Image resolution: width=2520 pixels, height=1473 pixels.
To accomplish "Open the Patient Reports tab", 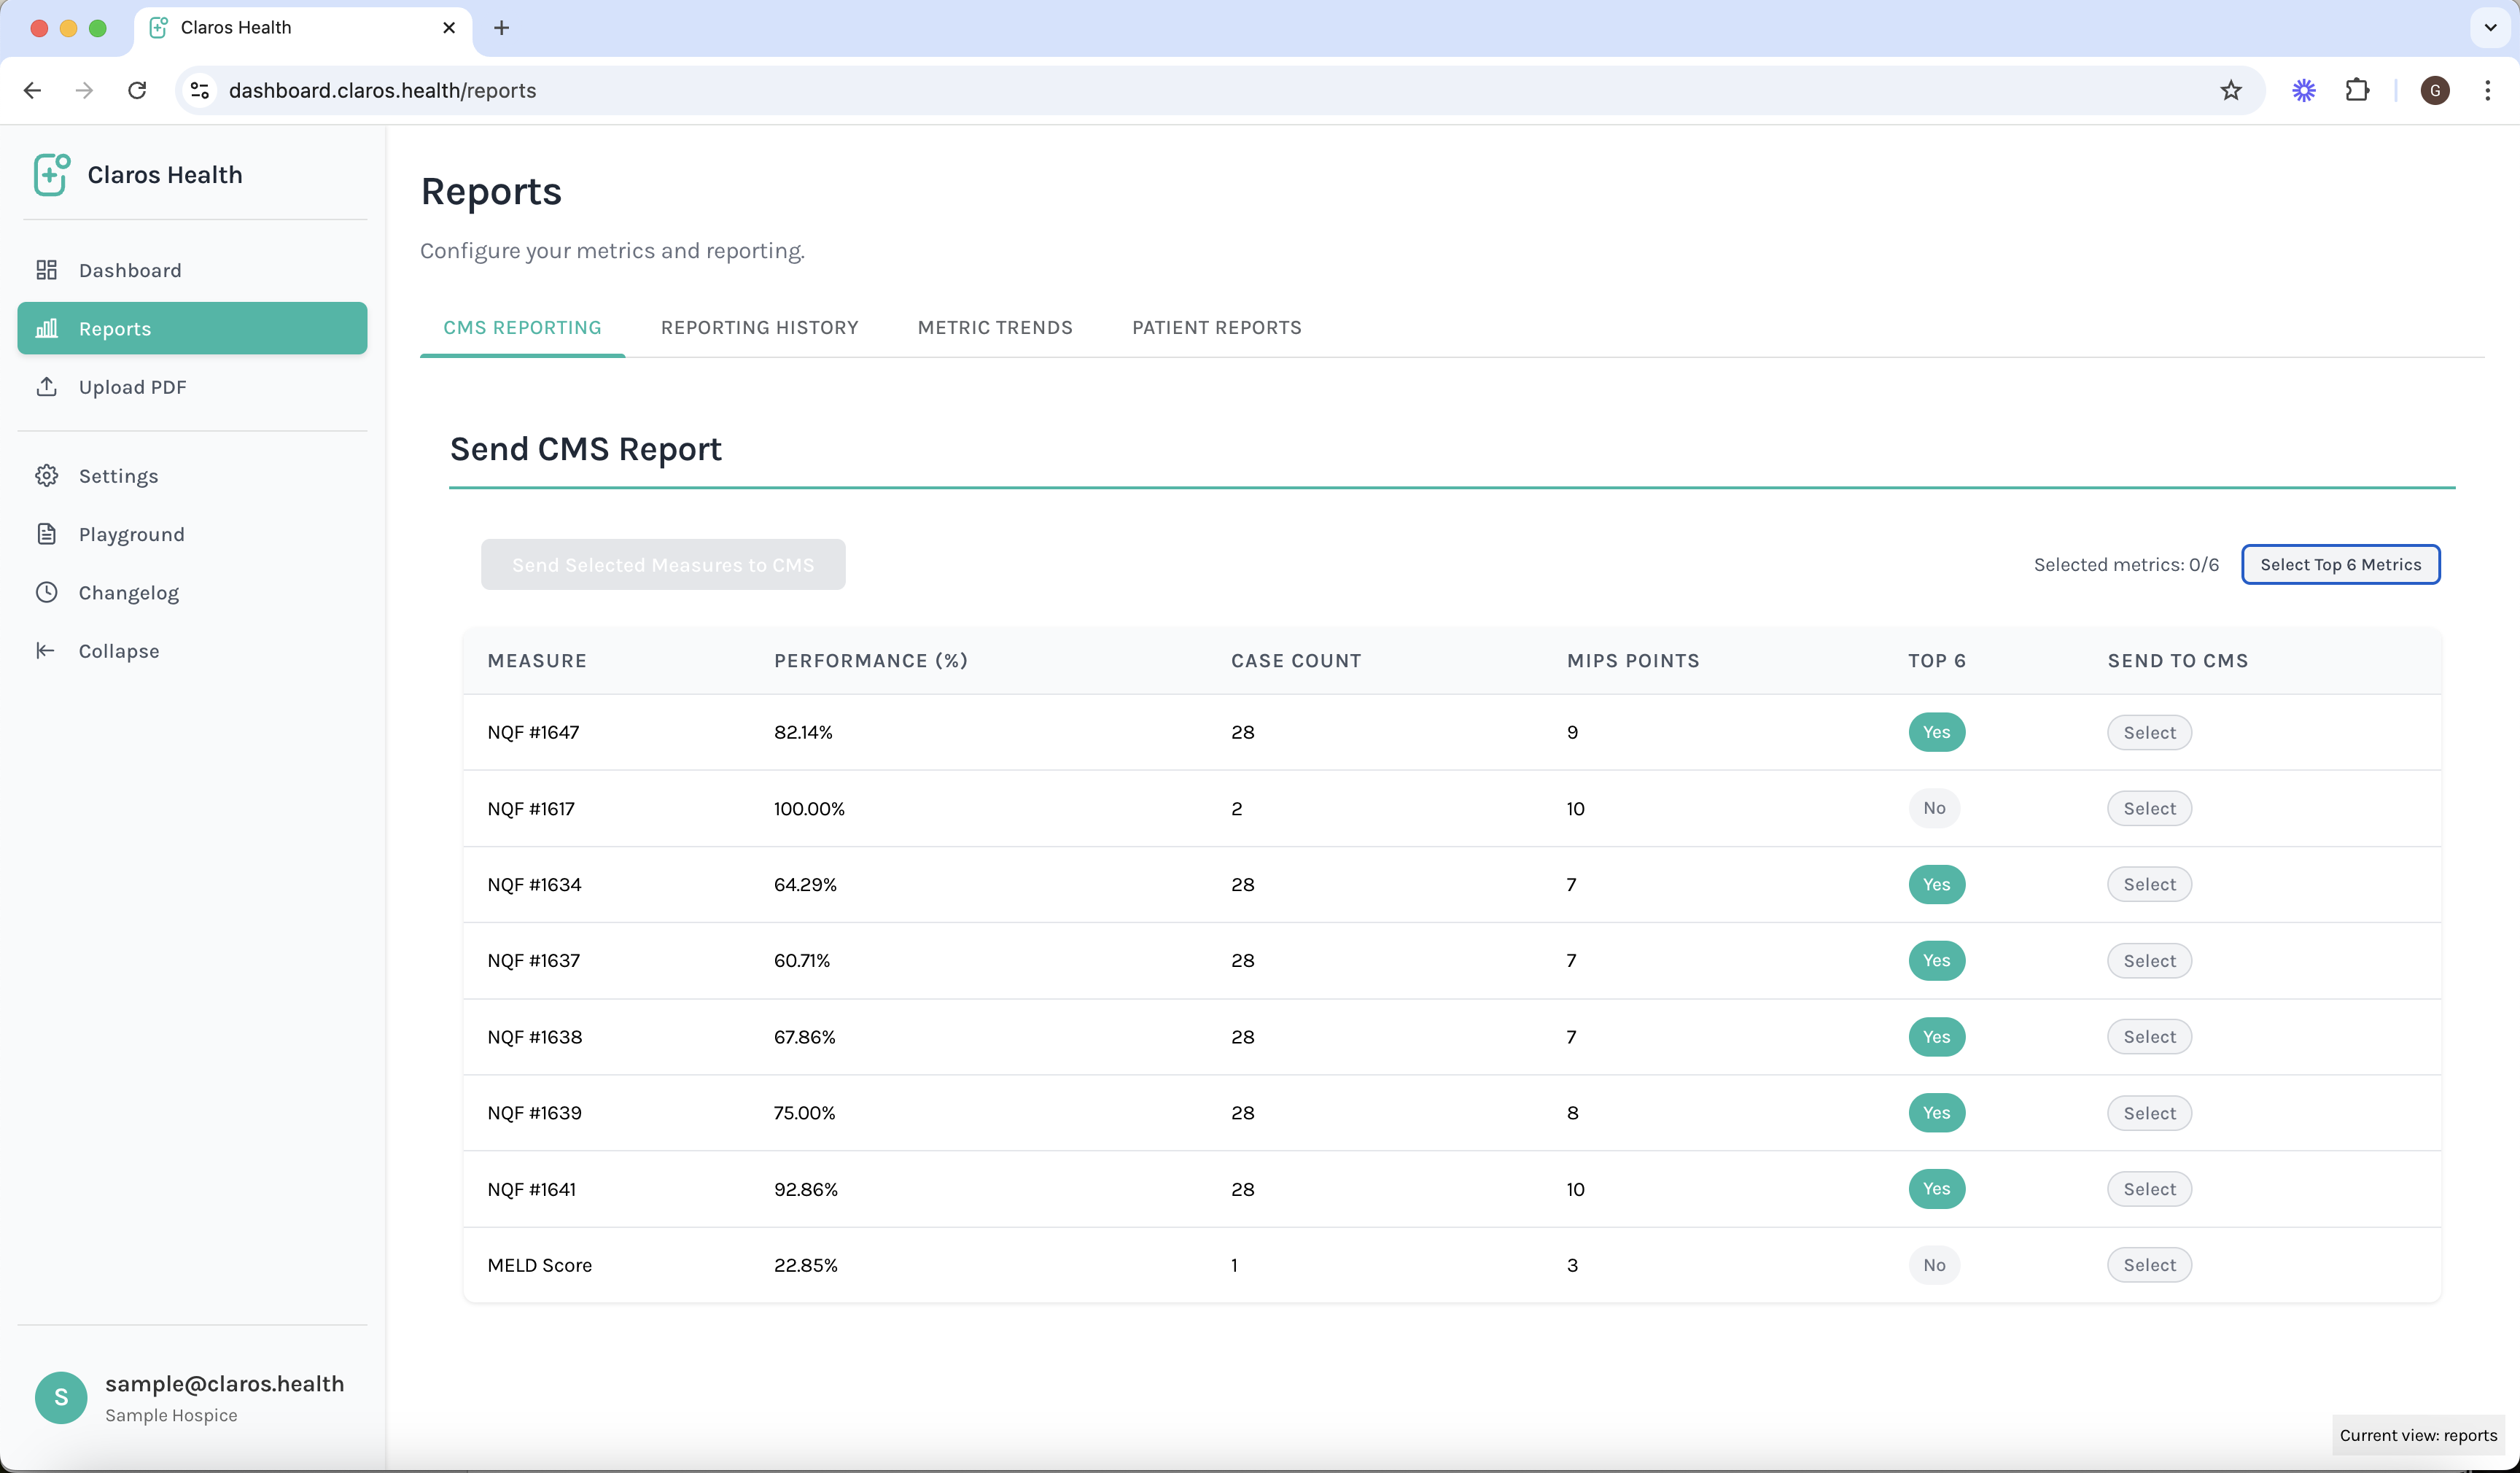I will pyautogui.click(x=1216, y=327).
